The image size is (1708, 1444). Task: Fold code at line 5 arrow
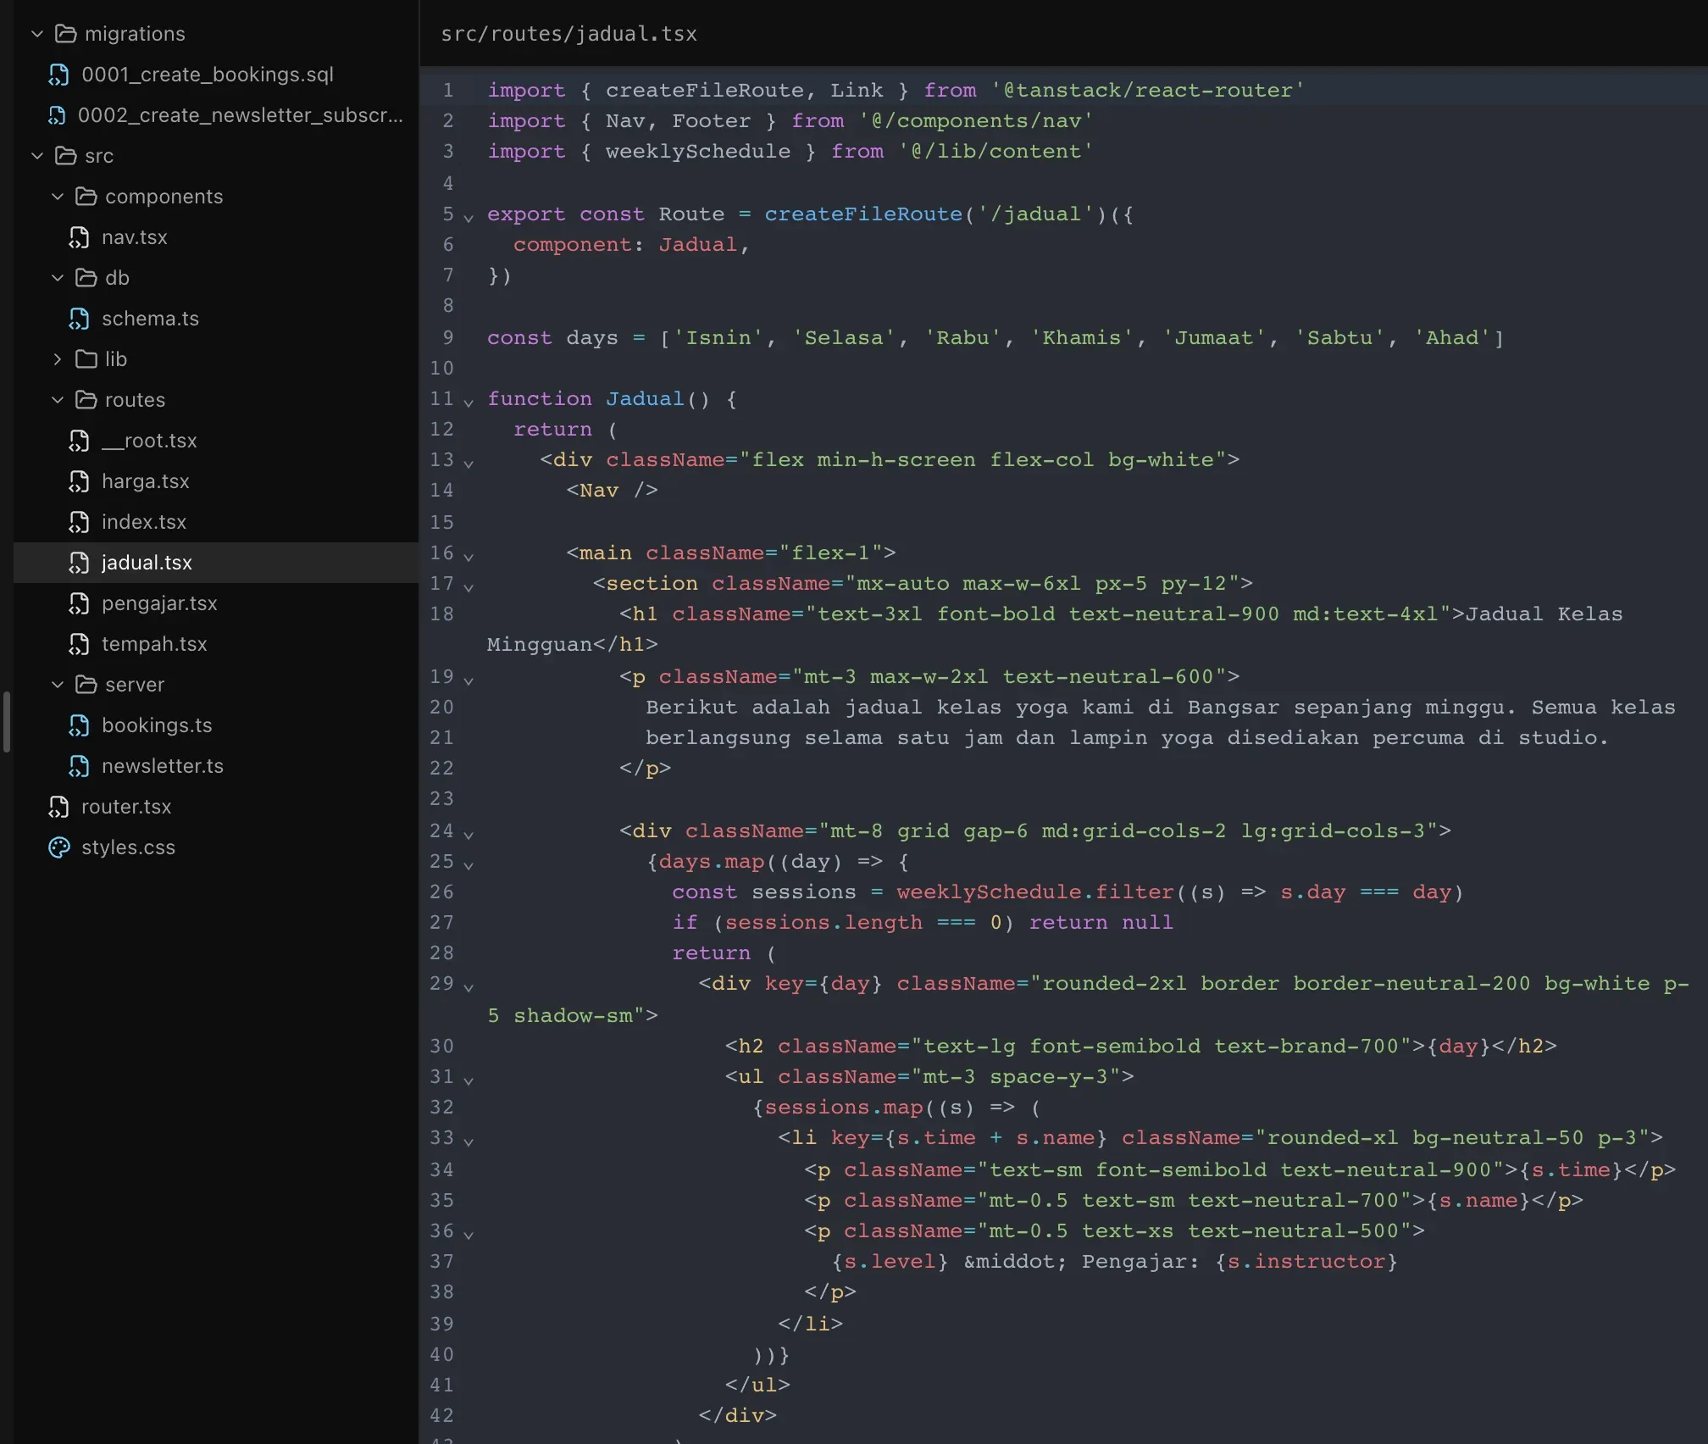click(x=469, y=217)
